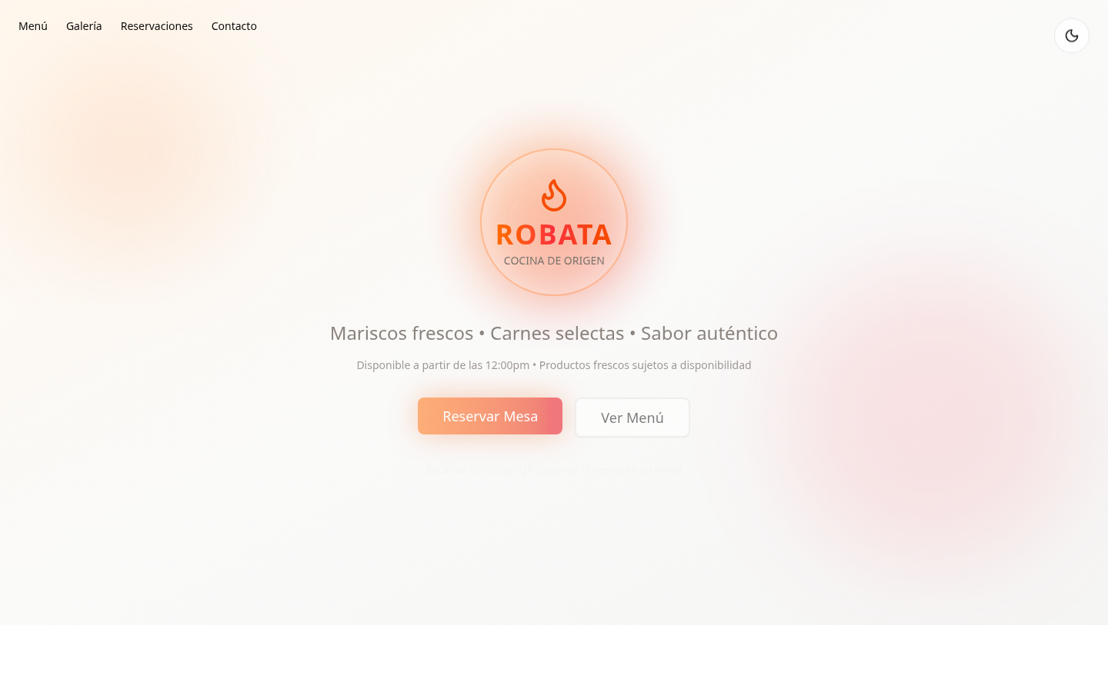Click the ROBATA brand title
Screen dimensions: 1108x692
pyautogui.click(x=554, y=235)
